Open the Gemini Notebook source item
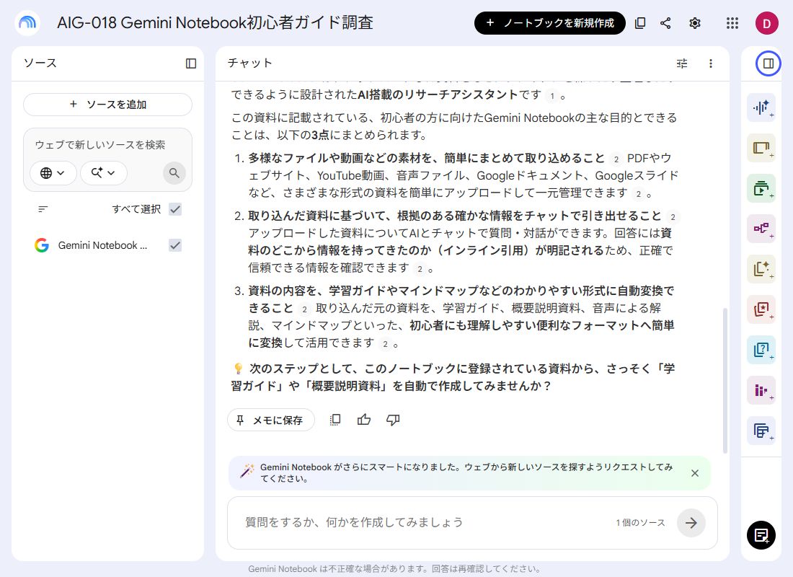793x577 pixels. pos(102,245)
